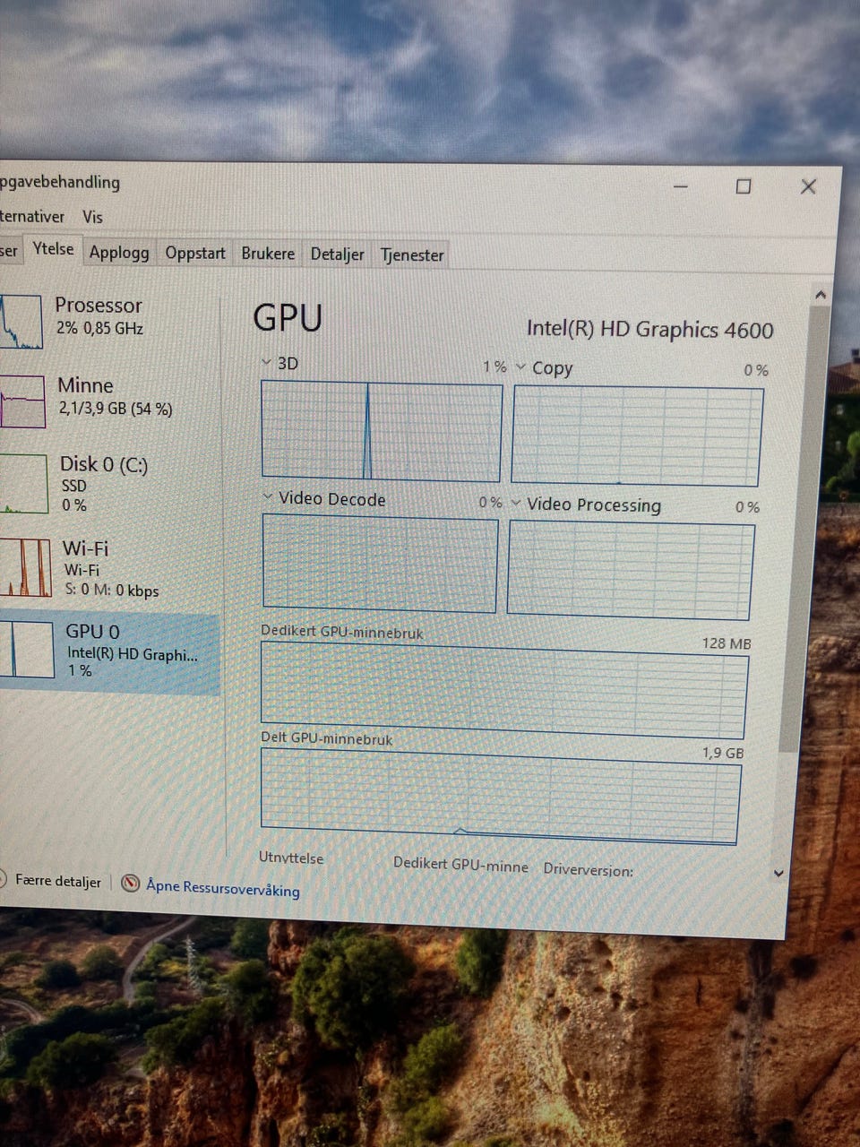
Task: Select Disk 0 (C:) in the sidebar
Action: pos(109,484)
